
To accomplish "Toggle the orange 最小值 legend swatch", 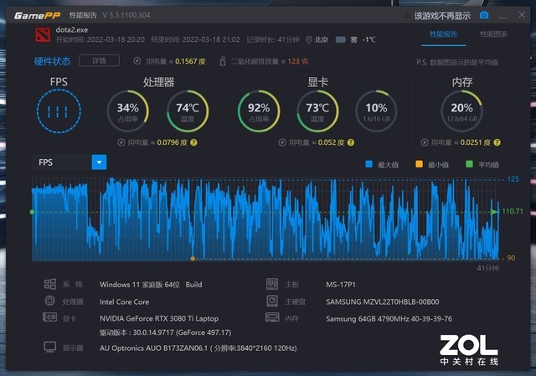I will click(x=419, y=164).
